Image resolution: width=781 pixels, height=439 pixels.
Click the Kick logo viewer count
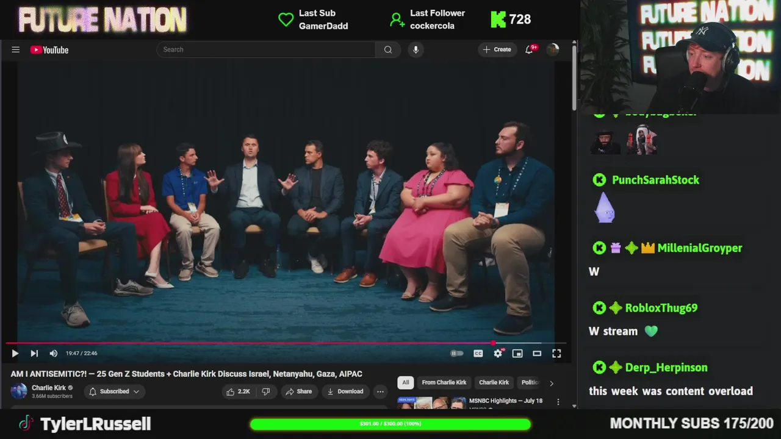(511, 20)
